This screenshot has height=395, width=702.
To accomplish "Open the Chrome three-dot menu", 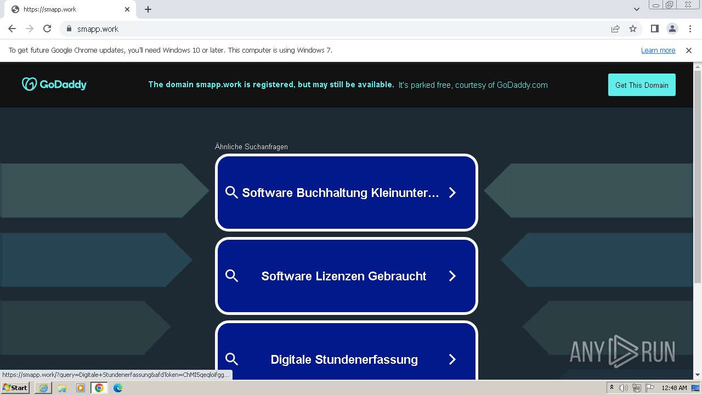I will coord(689,29).
